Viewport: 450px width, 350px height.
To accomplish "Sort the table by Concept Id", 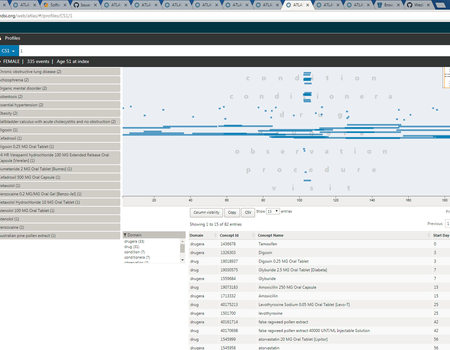I will point(237,235).
